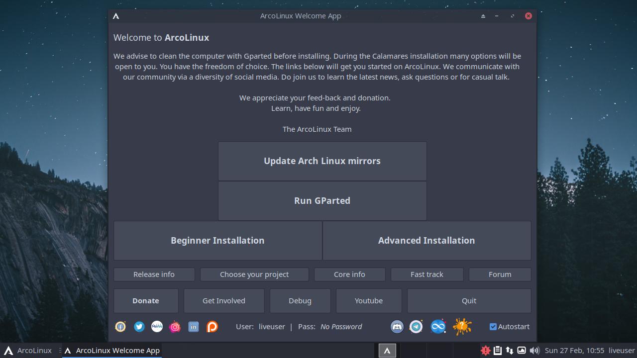This screenshot has width=637, height=358.
Task: Open Core info
Action: tap(349, 274)
